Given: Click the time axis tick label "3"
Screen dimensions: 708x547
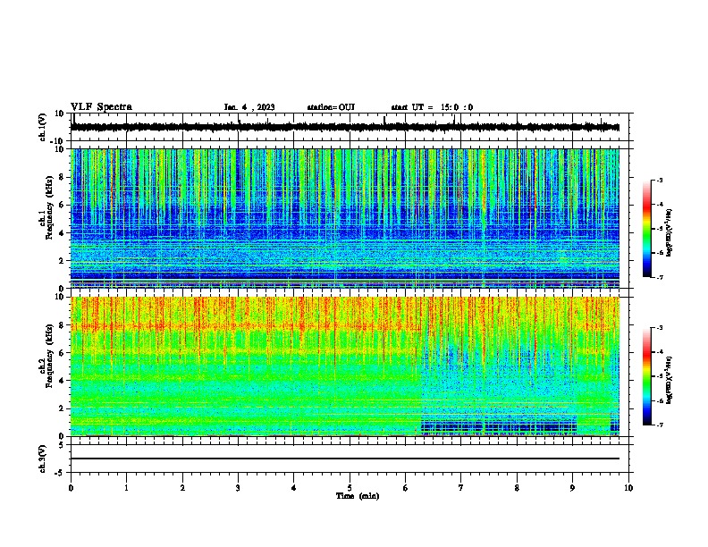Looking at the screenshot, I should pos(238,488).
